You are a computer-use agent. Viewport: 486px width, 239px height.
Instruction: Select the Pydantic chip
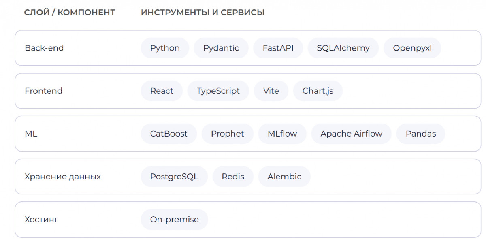[x=221, y=48]
